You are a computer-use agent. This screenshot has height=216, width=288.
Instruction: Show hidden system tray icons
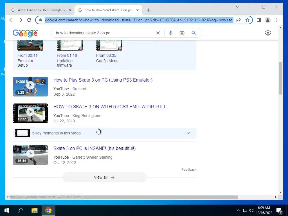click(238, 210)
